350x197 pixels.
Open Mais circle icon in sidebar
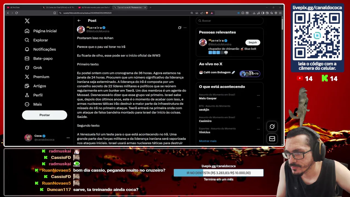(x=27, y=104)
